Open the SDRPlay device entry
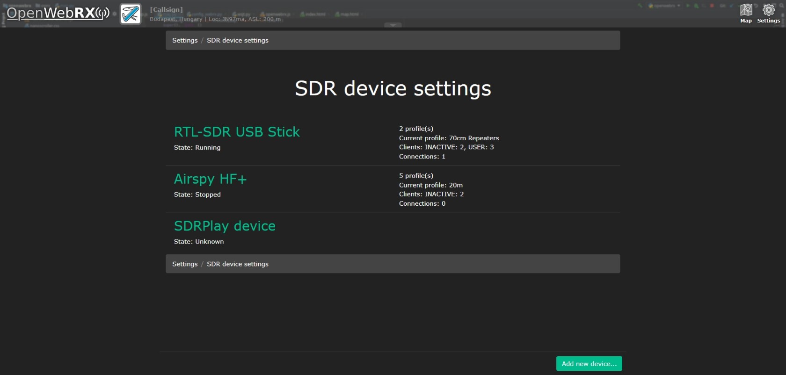The width and height of the screenshot is (786, 375). click(x=225, y=226)
